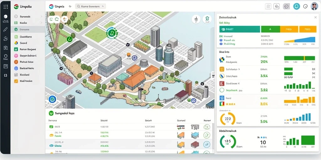Open the apps grid in dark rail
321x160 pixels.
(x=6, y=7)
